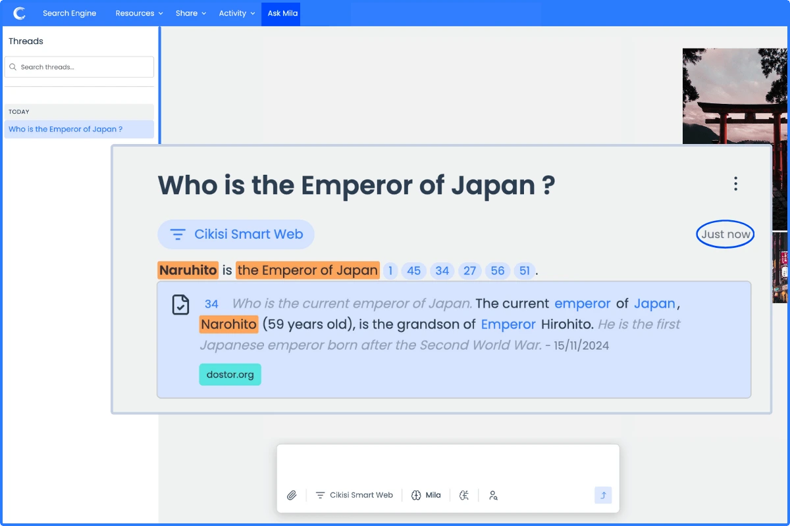Expand the Share dropdown menu
790x526 pixels.
(x=190, y=13)
